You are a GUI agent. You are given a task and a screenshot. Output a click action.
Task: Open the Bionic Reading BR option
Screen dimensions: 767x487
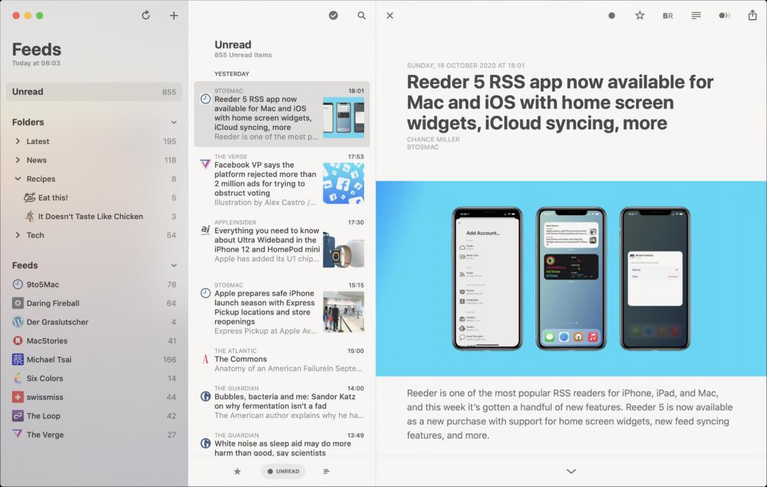pos(667,16)
